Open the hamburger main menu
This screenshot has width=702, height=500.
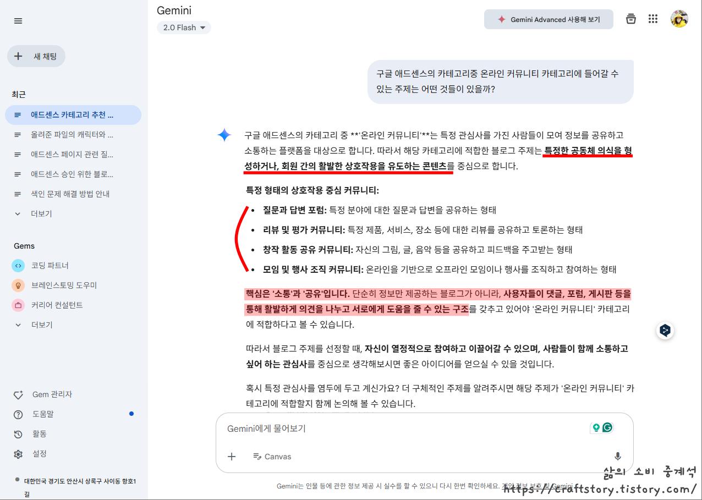(18, 21)
